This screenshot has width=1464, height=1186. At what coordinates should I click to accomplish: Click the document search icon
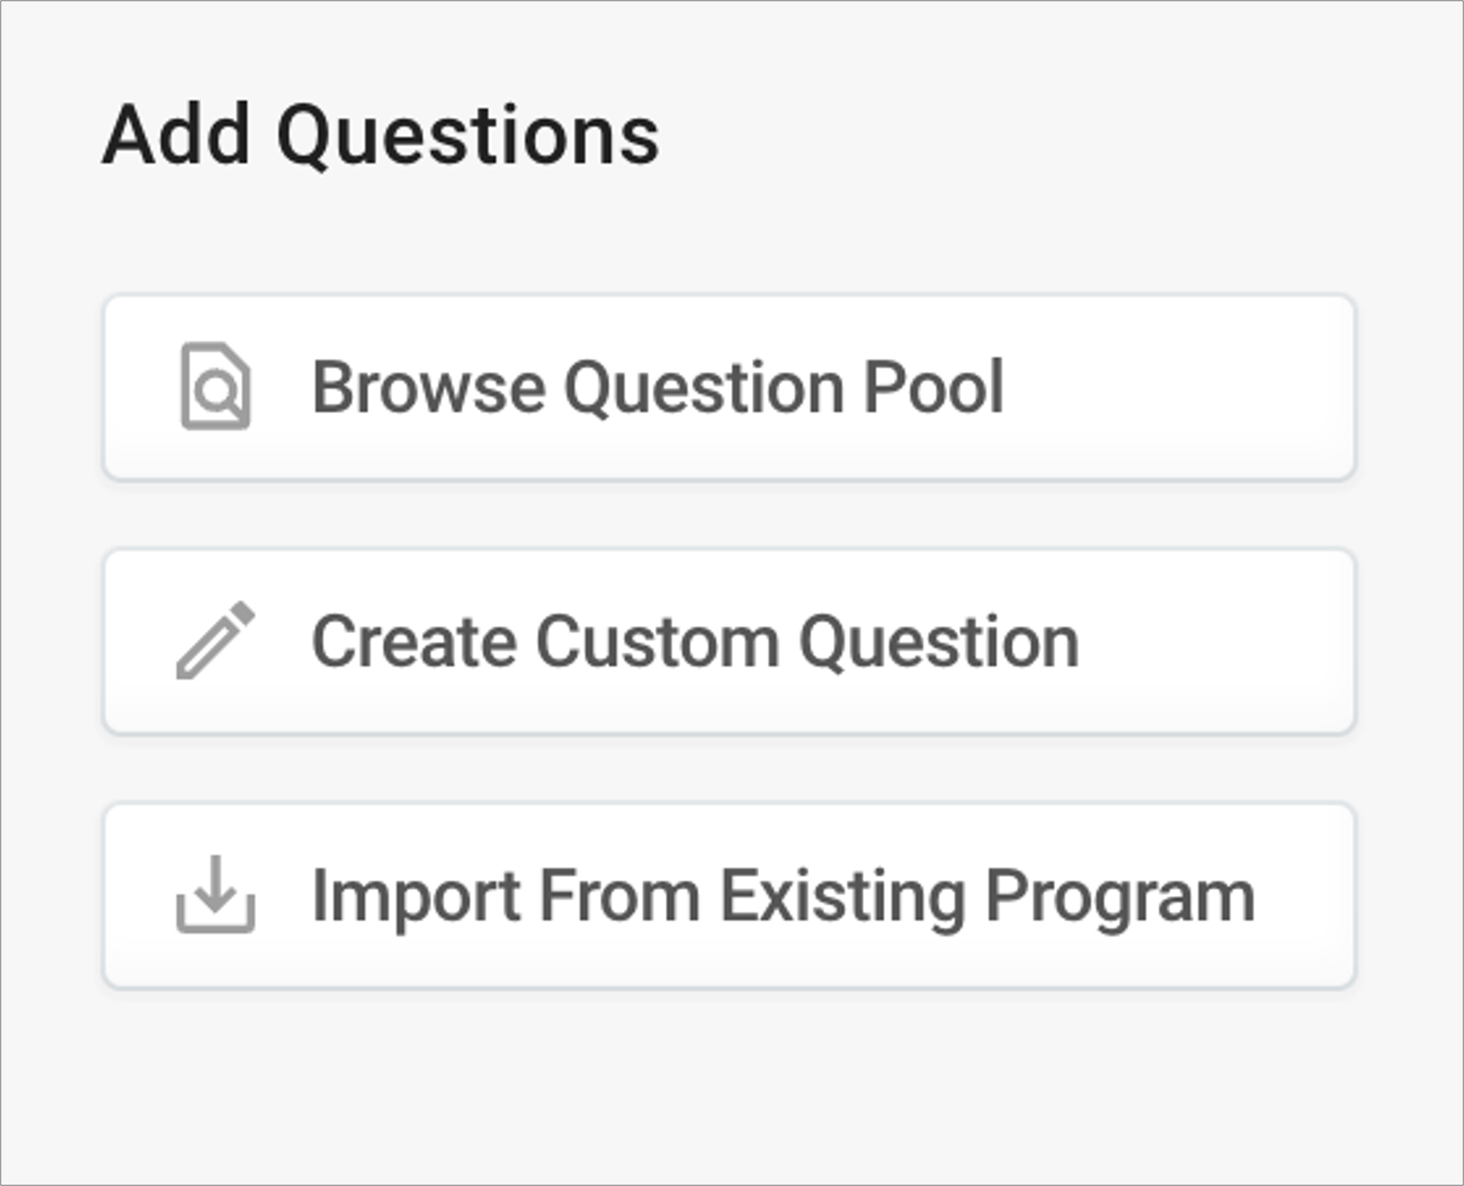[x=215, y=386]
